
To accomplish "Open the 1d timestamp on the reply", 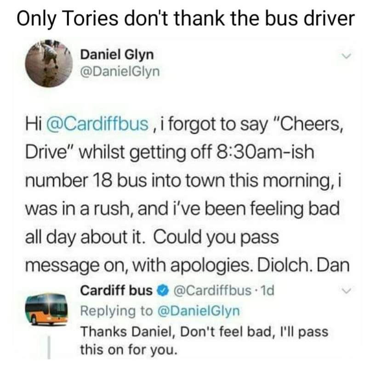I will (267, 291).
